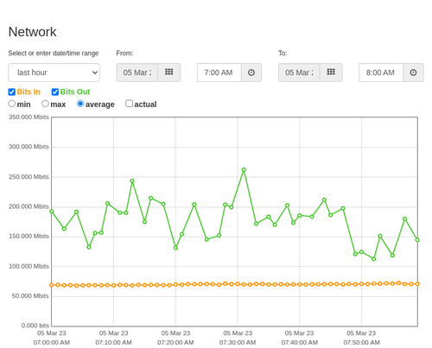This screenshot has width=432, height=348.
Task: Click the 350.000 Mbits axis label
Action: 29,117
